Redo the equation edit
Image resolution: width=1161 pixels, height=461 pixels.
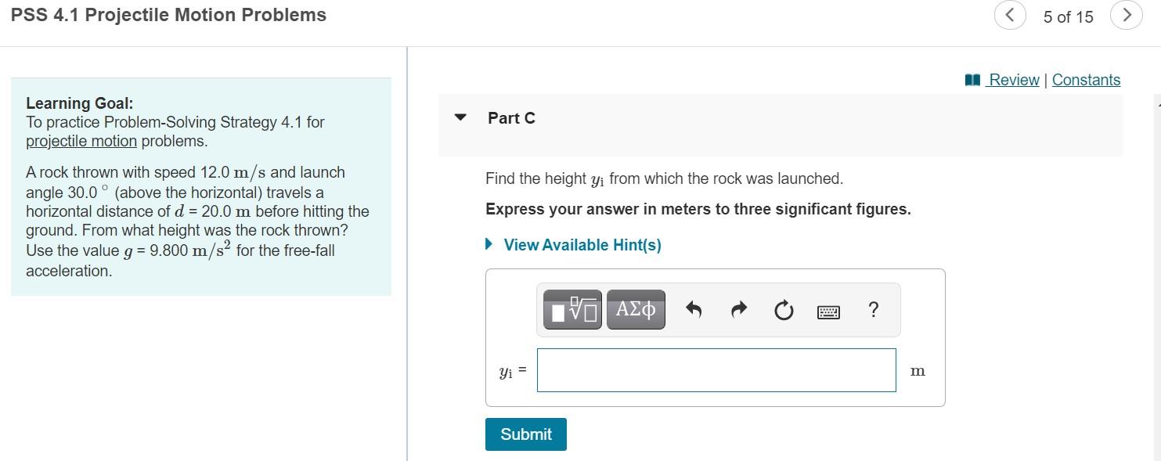tap(737, 309)
